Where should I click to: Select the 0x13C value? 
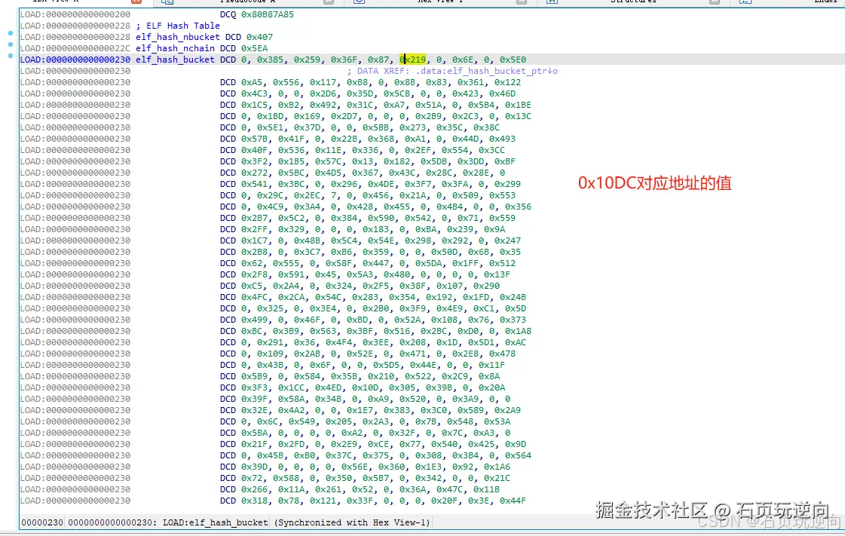tap(518, 116)
